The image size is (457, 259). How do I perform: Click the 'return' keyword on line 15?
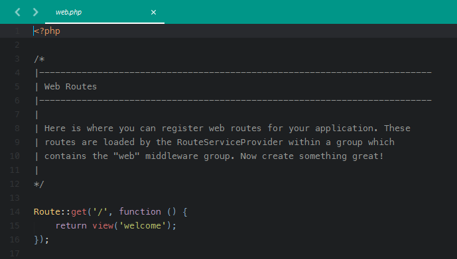click(x=71, y=225)
